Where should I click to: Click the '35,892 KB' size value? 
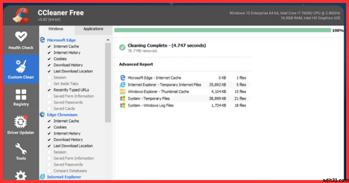click(x=218, y=85)
